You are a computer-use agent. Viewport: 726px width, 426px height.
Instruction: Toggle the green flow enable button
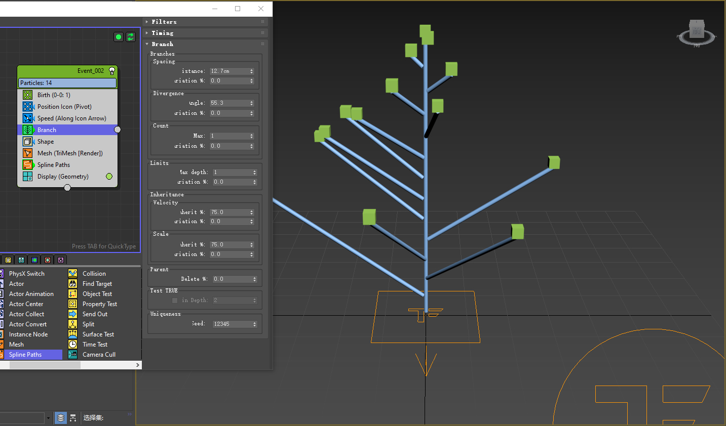coord(119,37)
